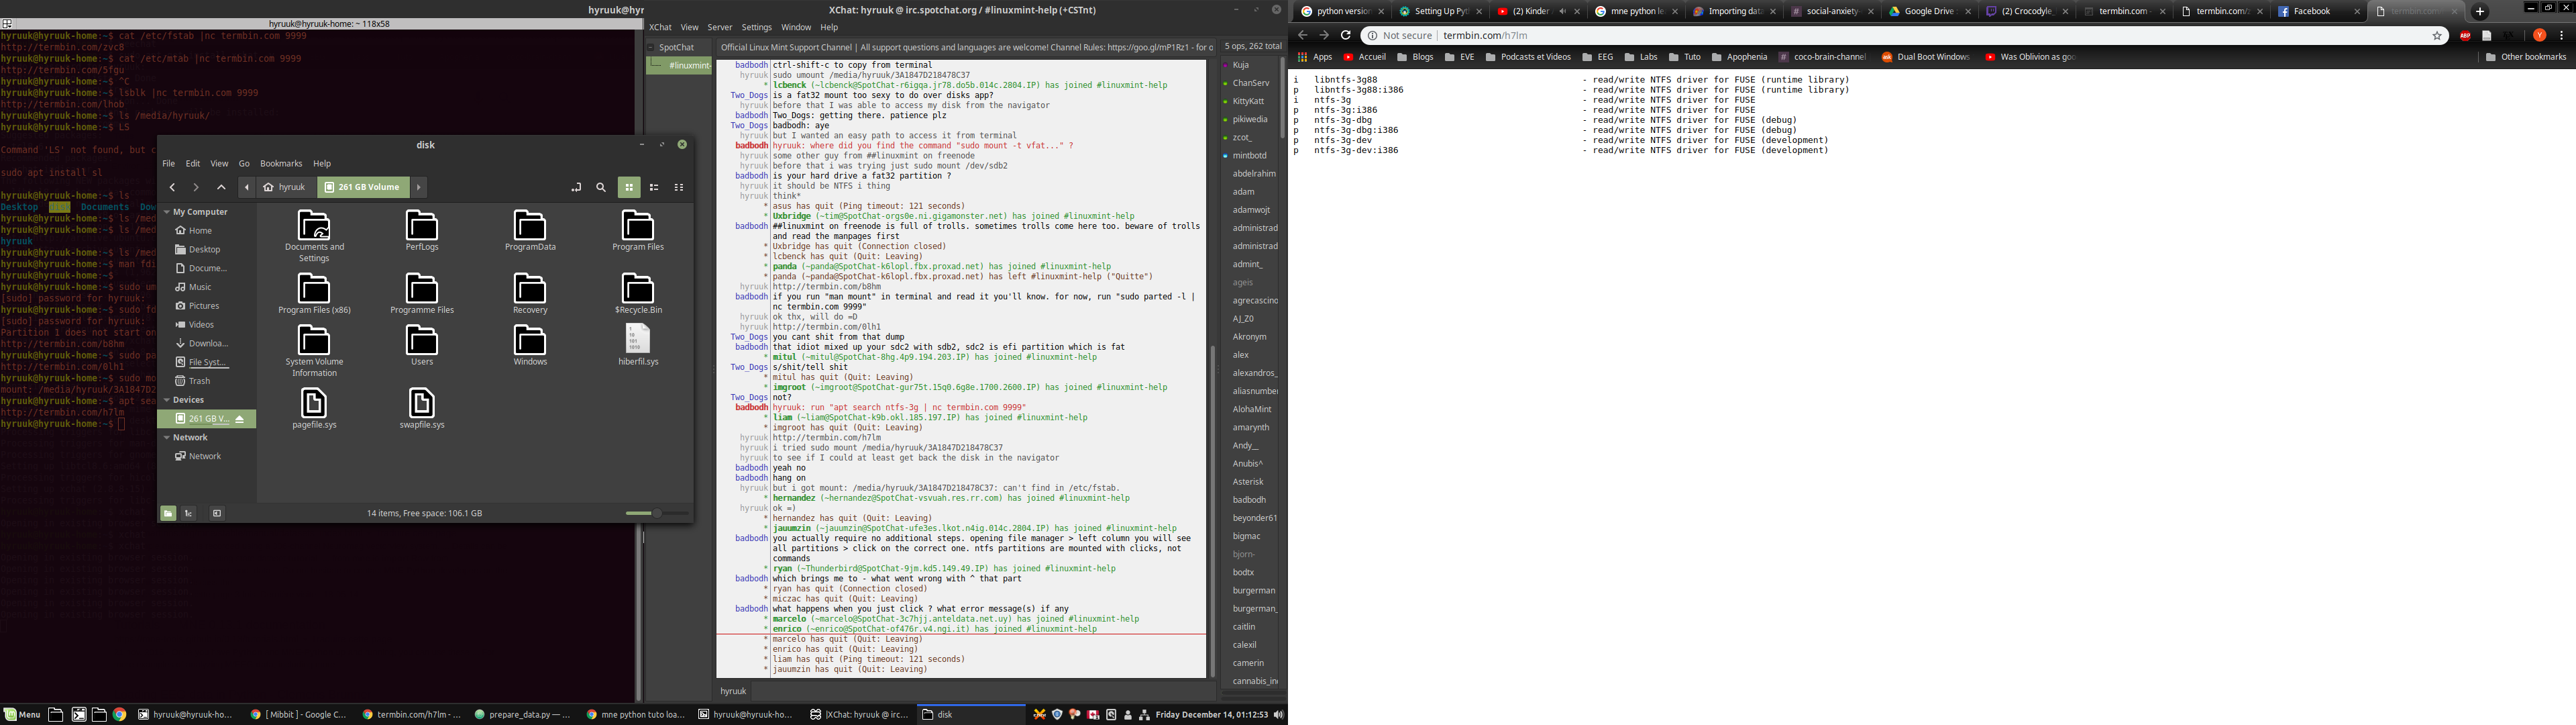Select user badbodh in XChat user list
This screenshot has width=2576, height=725.
point(1249,499)
